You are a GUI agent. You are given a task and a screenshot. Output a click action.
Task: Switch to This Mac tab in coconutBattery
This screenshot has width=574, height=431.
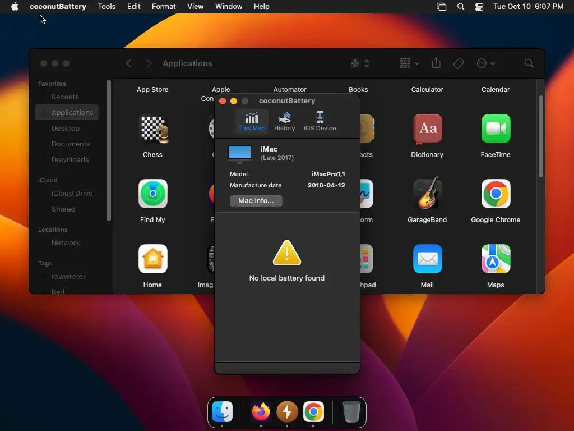click(251, 121)
